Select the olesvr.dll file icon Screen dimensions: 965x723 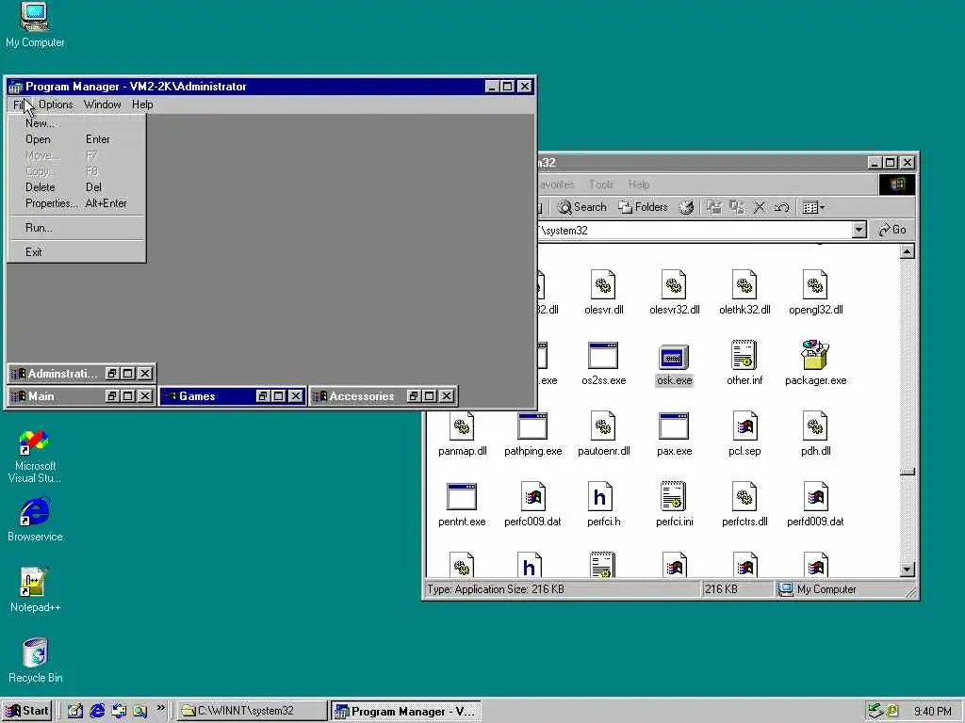603,292
